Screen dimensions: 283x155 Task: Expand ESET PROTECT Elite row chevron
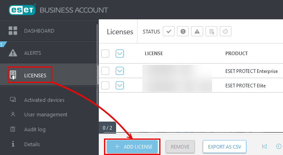120,85
